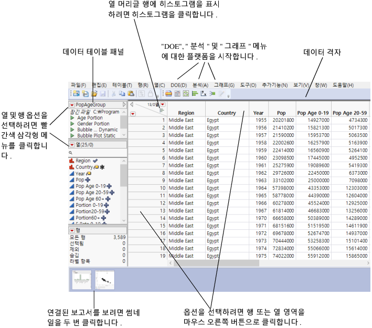Click the 모든 행 count 3,589
Viewport: 372px width, 328px height.
[x=119, y=237]
